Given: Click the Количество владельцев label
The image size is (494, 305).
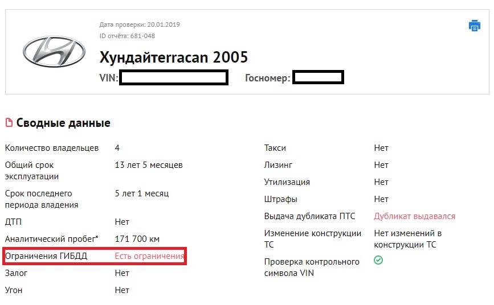Looking at the screenshot, I should click(x=52, y=148).
